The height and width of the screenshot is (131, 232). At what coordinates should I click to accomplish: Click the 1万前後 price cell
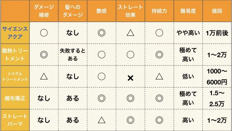click(217, 33)
